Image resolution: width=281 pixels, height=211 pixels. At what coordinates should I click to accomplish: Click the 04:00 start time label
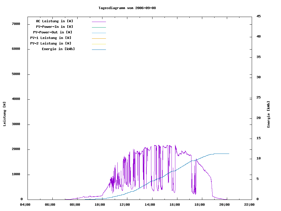click(25, 205)
